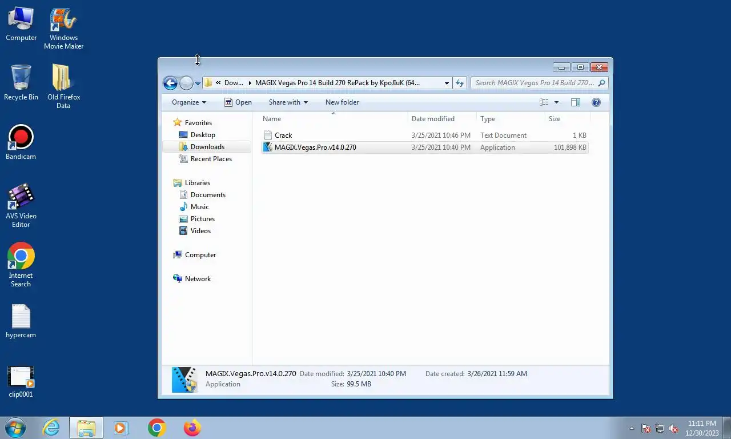Click Windows Explorer taskbar button
The height and width of the screenshot is (439, 731).
pos(86,428)
